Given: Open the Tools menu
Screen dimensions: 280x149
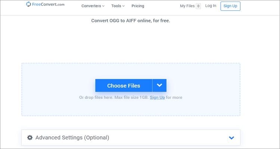Looking at the screenshot, I should (116, 6).
